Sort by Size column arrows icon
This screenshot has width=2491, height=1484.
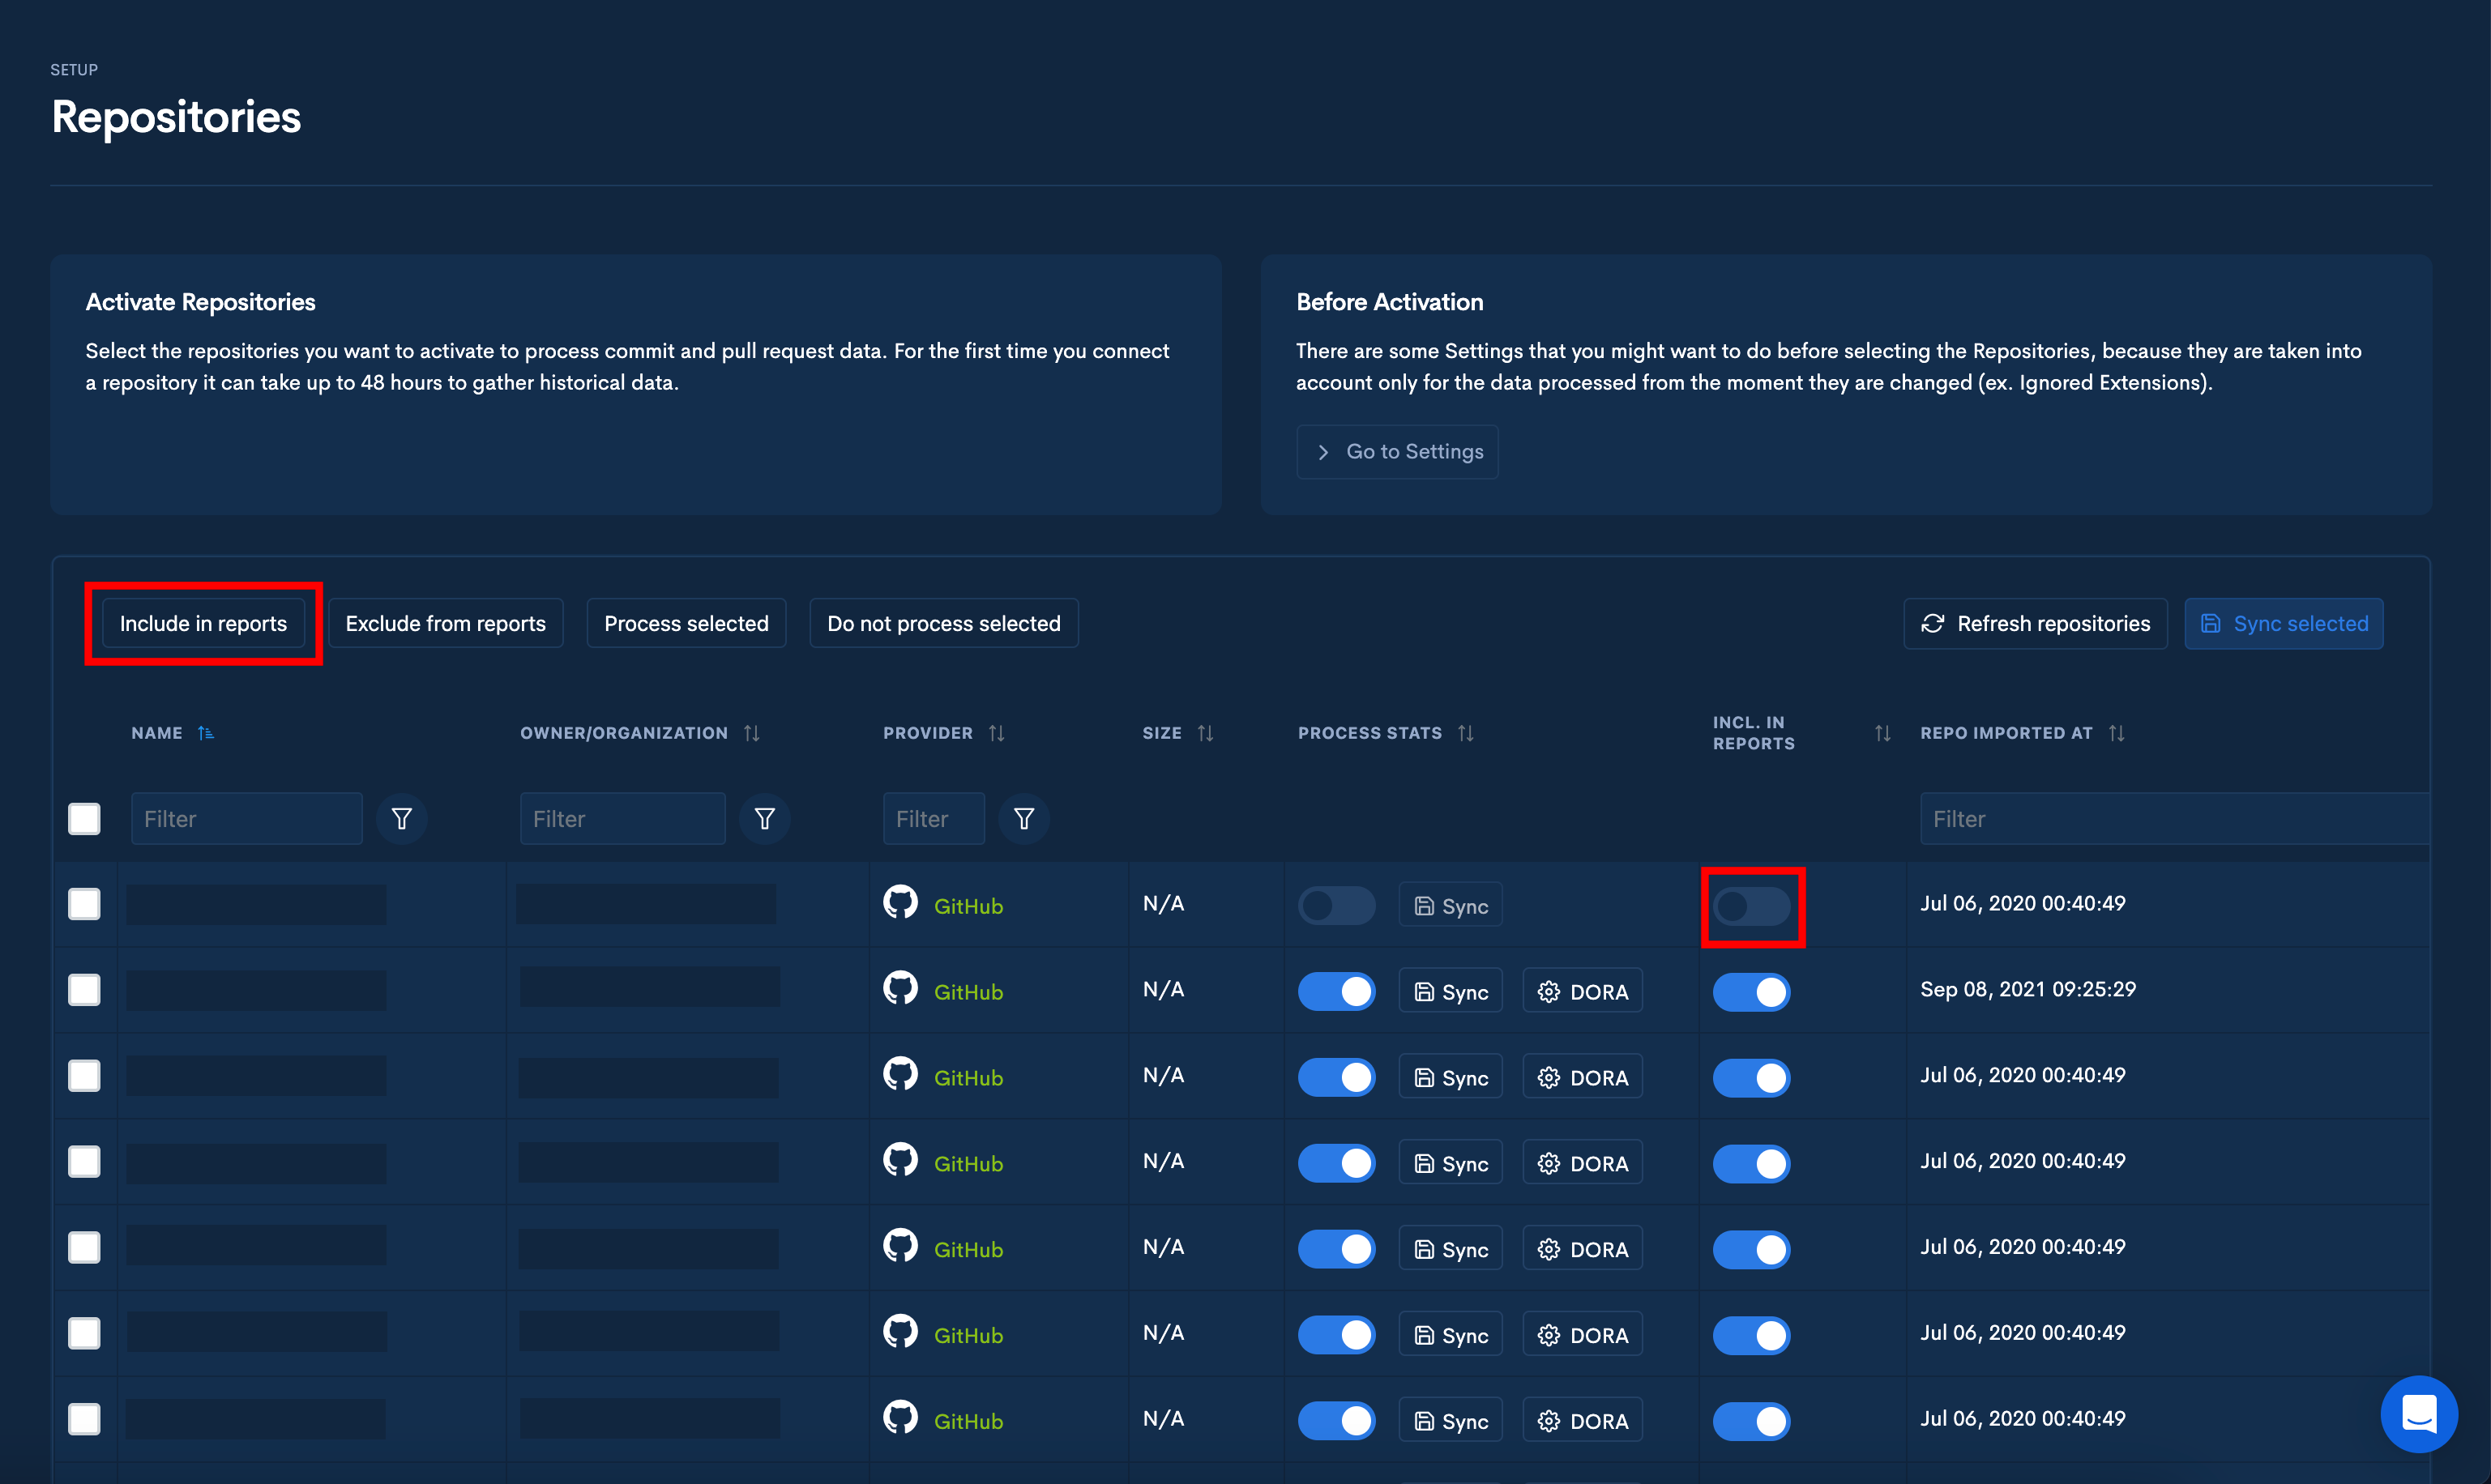1206,733
